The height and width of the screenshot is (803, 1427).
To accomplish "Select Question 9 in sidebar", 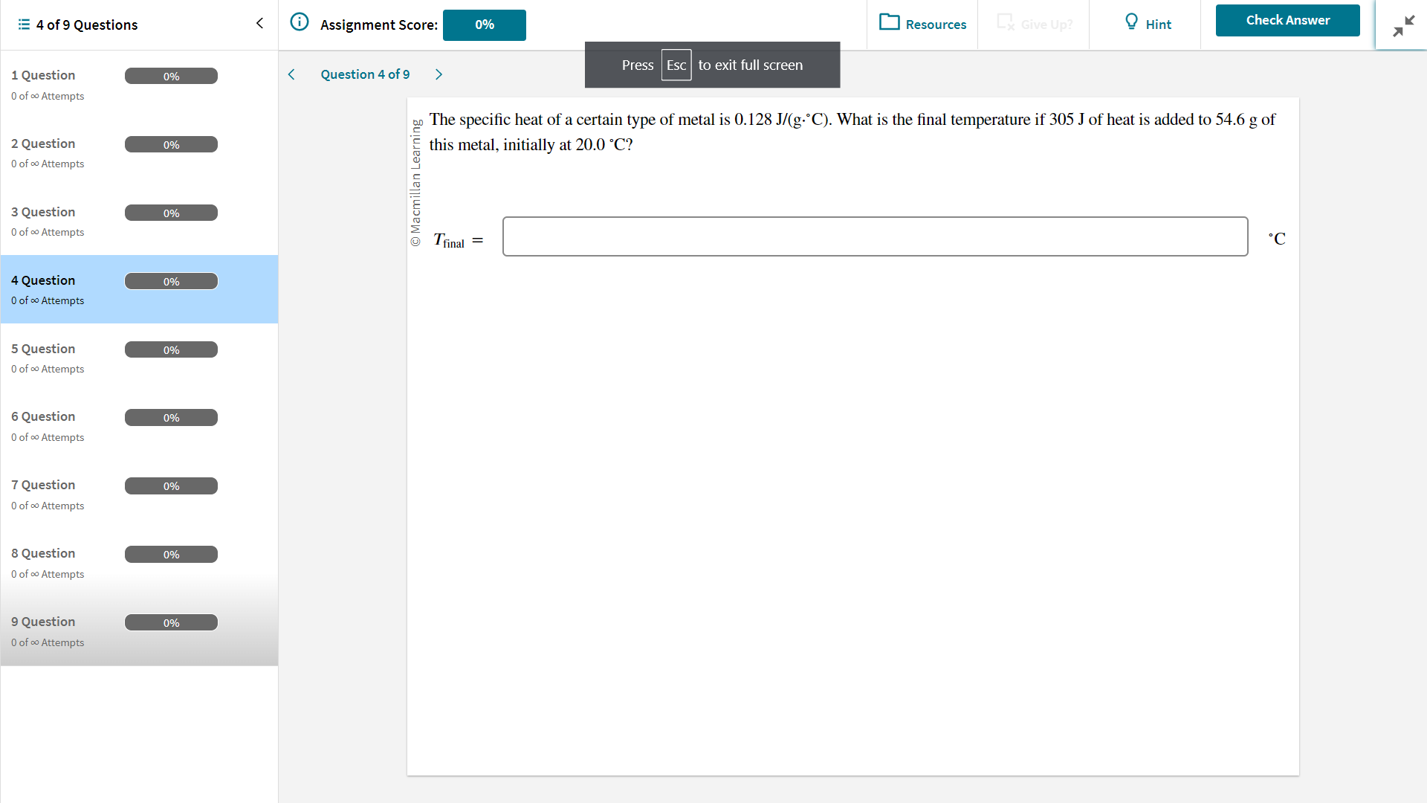I will point(138,621).
